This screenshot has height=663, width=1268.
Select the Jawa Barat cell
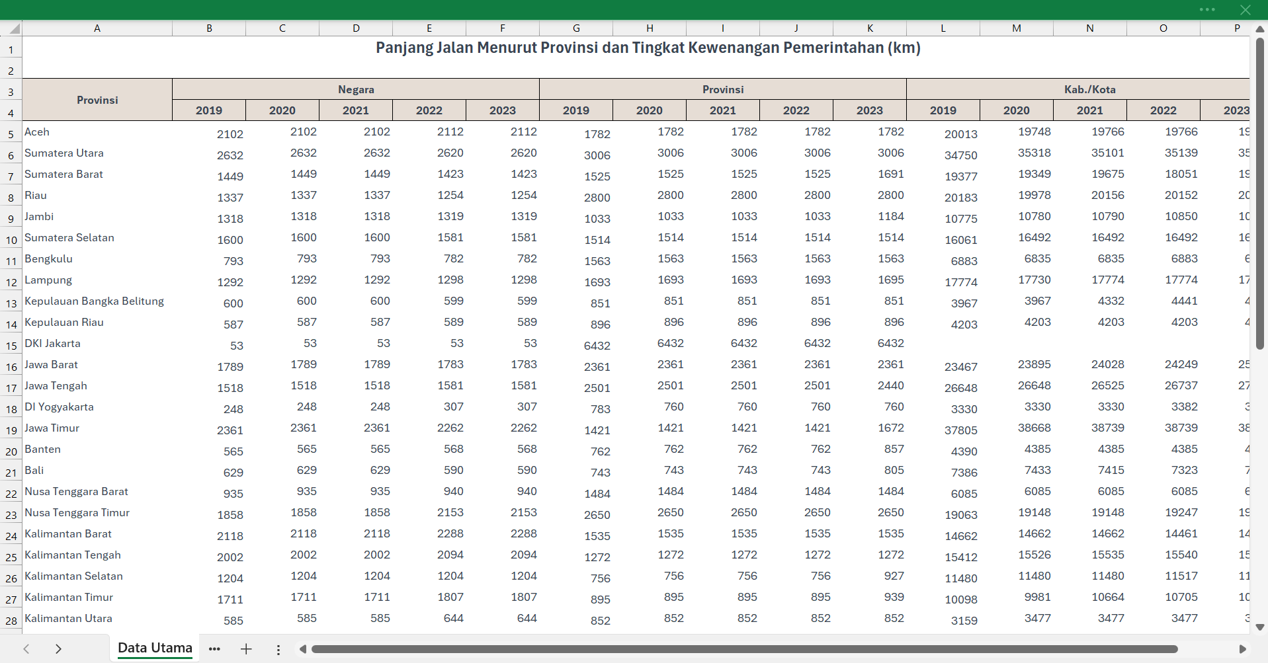click(x=97, y=364)
